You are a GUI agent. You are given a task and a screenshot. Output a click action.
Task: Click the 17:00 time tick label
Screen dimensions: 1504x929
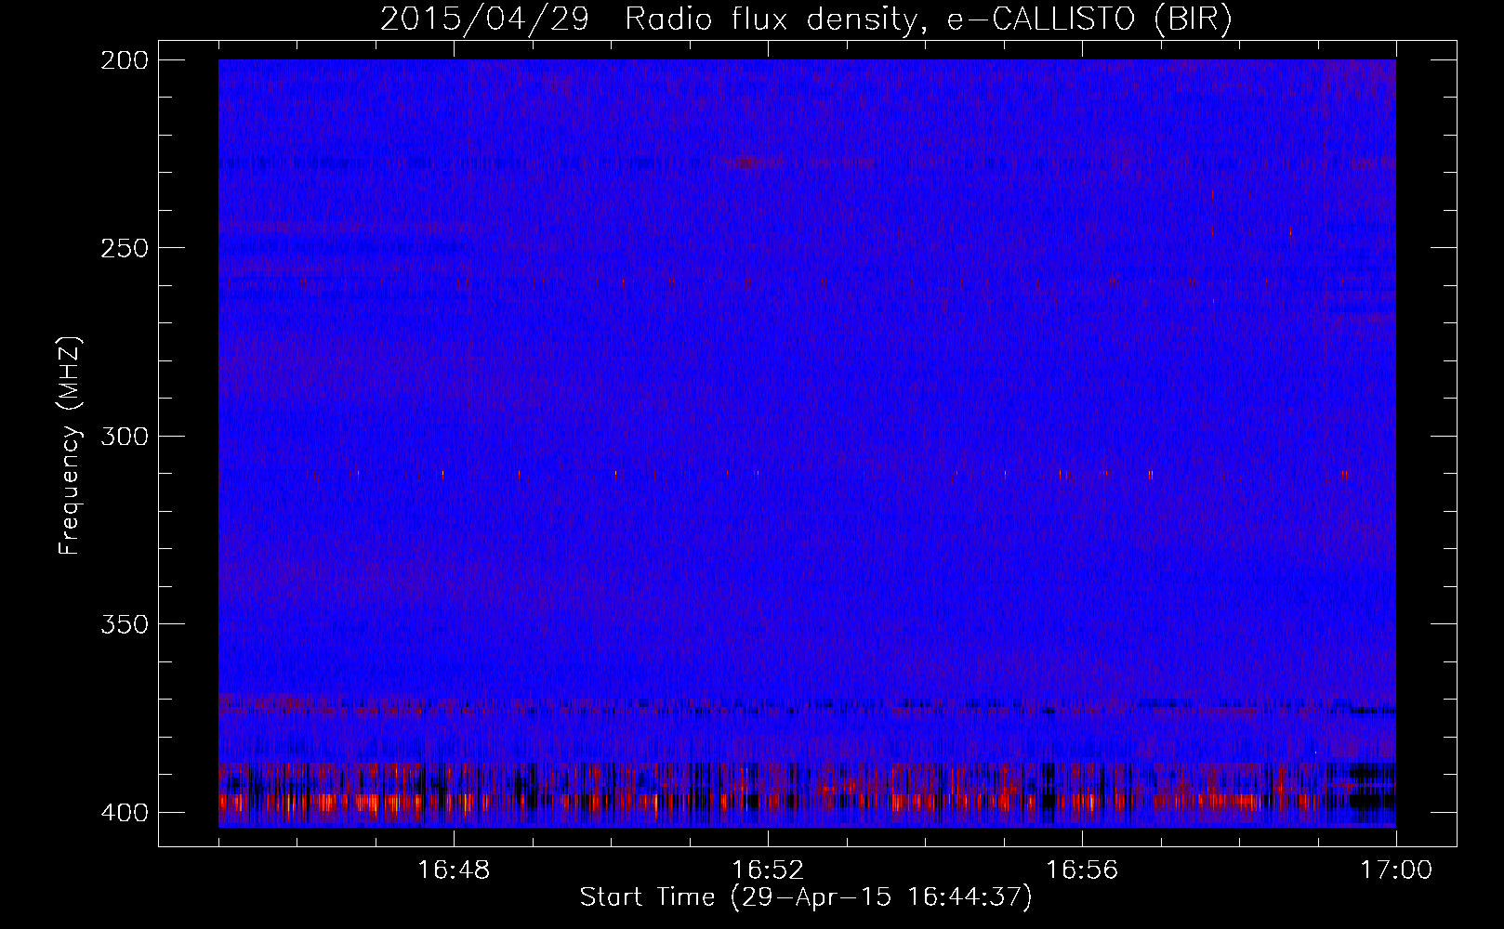coord(1396,870)
